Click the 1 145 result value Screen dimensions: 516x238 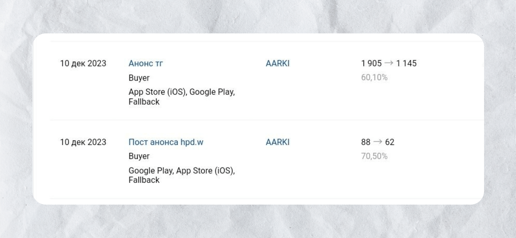(x=406, y=64)
